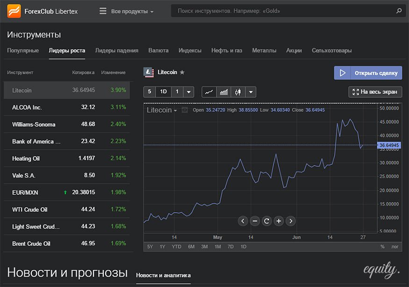The width and height of the screenshot is (409, 287).
Task: Click the 36.64945 price marker on axis
Action: 389,145
